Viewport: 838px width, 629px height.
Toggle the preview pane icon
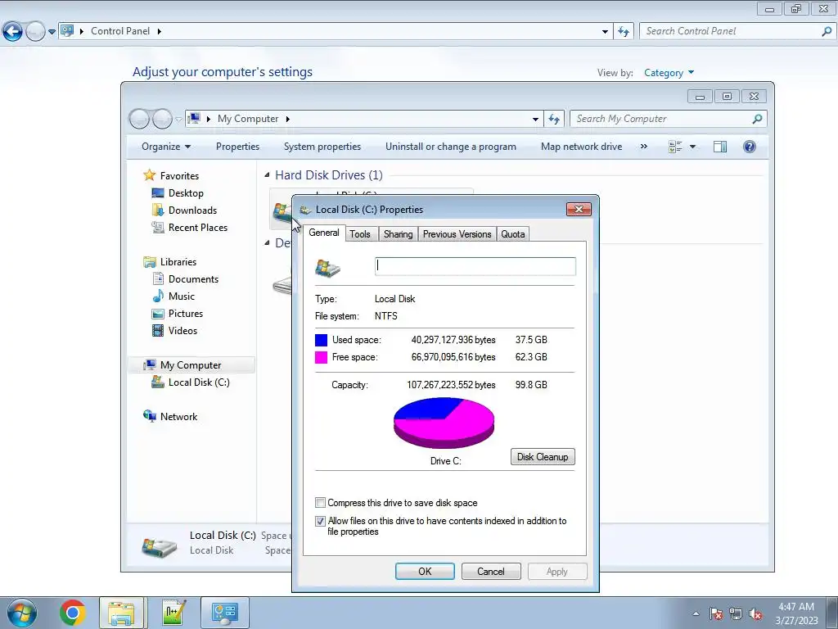coord(720,147)
